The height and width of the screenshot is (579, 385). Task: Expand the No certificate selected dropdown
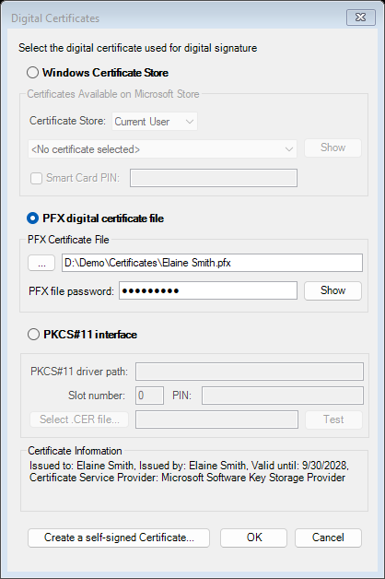[162, 149]
